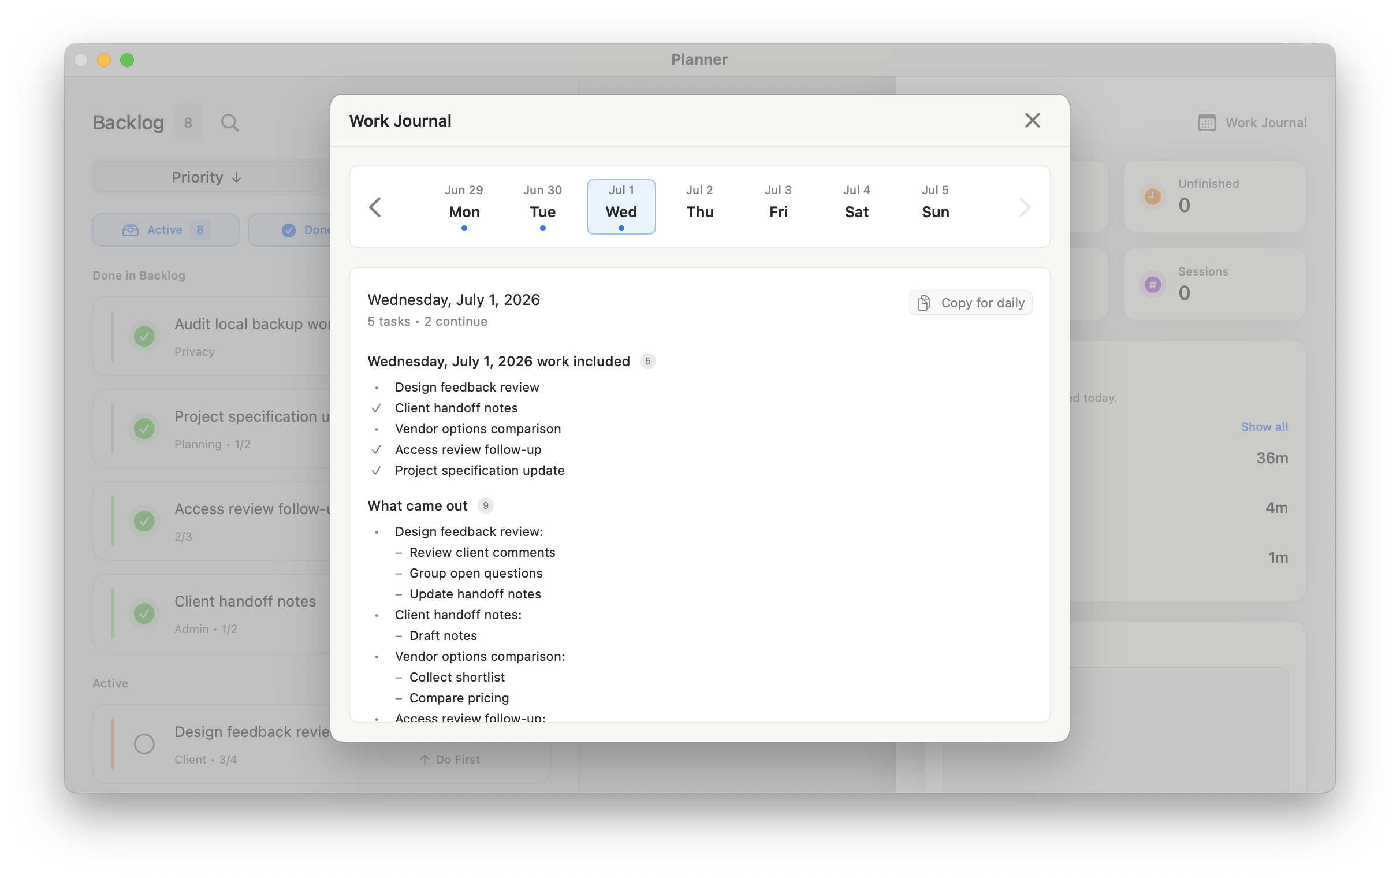Go to the previous week in journal

click(375, 207)
